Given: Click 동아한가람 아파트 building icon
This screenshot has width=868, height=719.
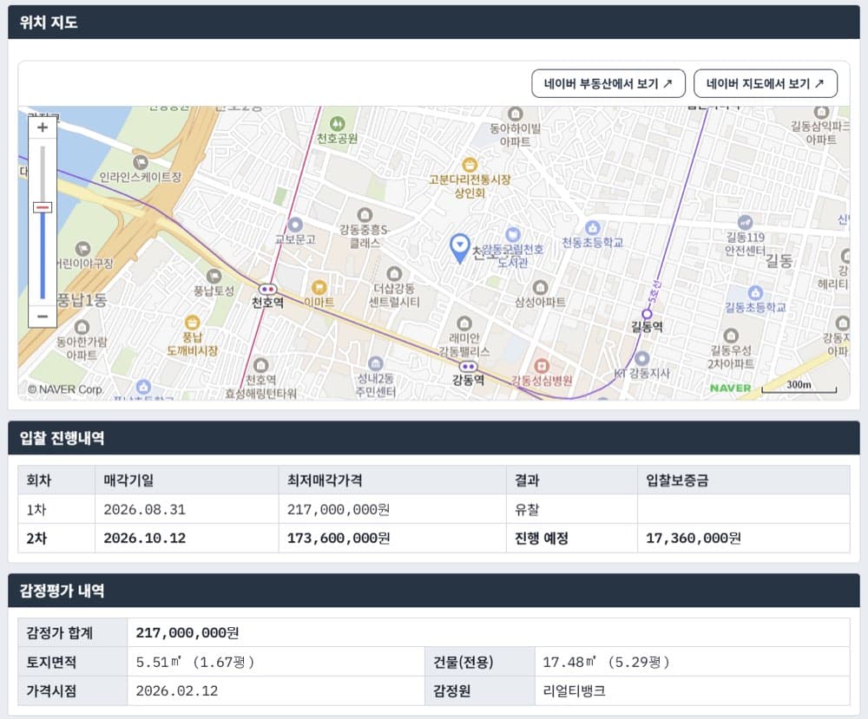Looking at the screenshot, I should [x=82, y=327].
